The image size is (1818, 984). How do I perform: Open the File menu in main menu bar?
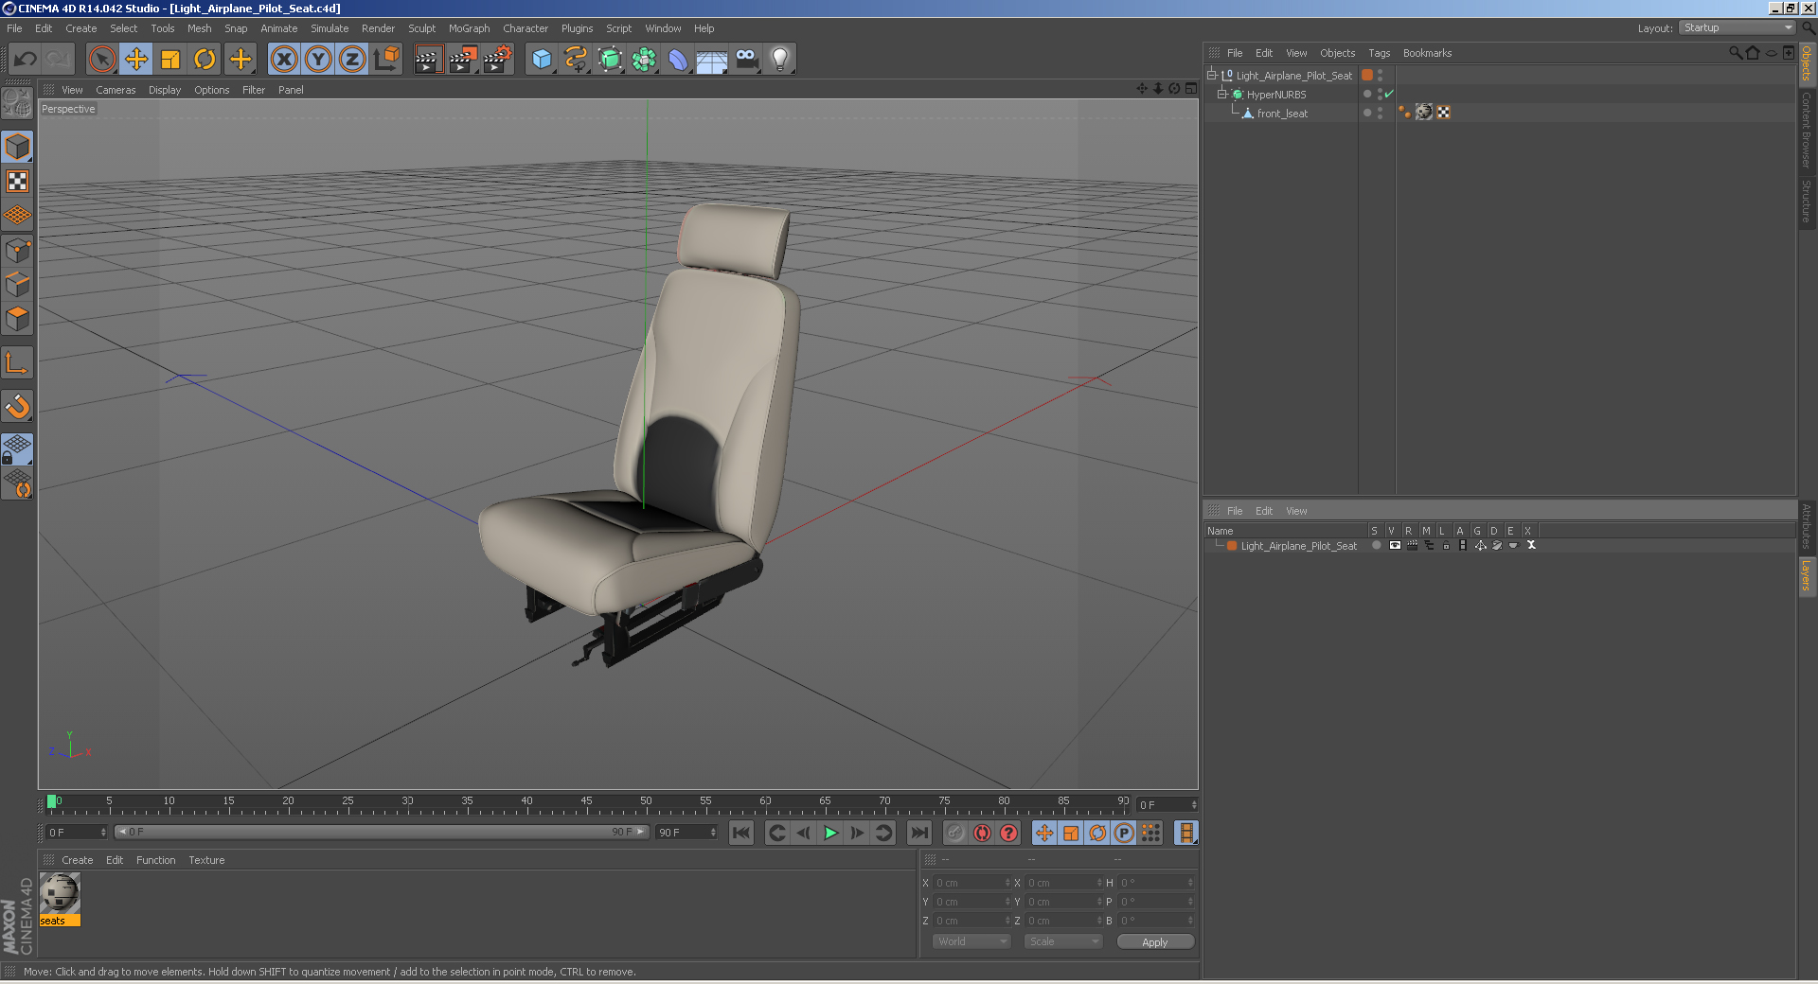(x=14, y=28)
